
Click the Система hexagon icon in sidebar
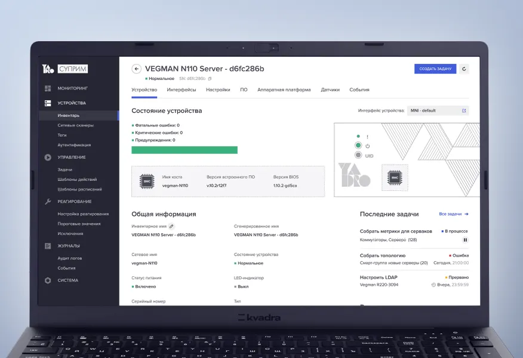(x=48, y=280)
